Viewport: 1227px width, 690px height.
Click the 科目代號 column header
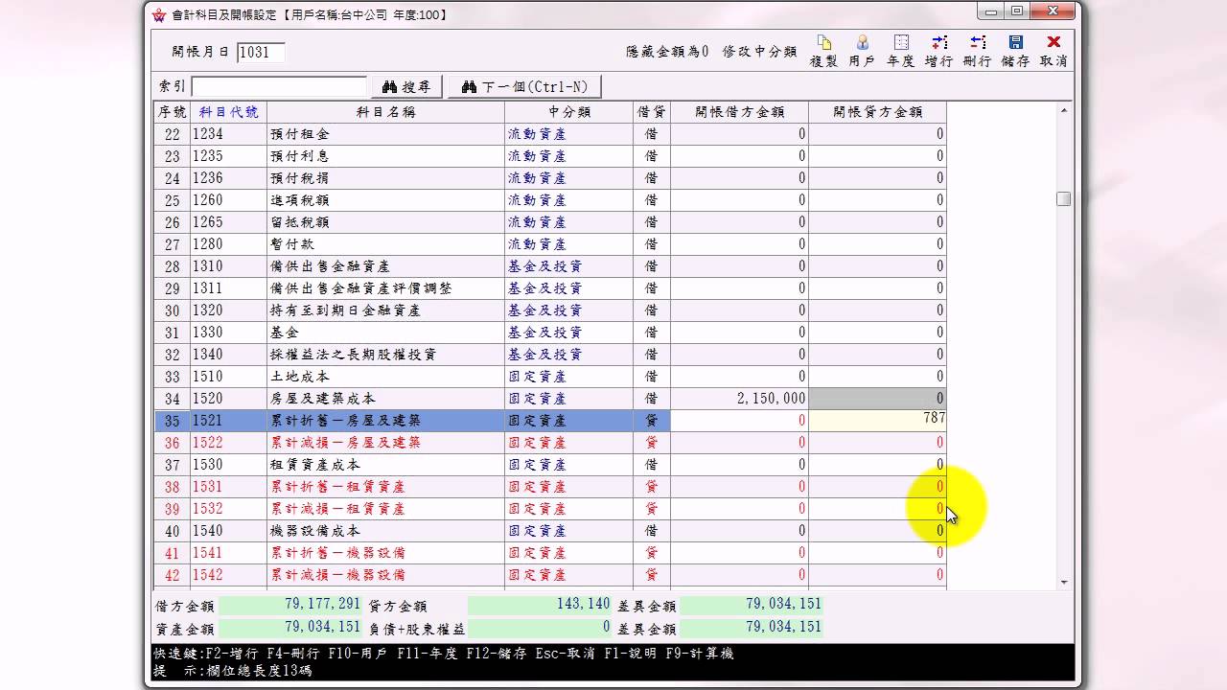[228, 112]
